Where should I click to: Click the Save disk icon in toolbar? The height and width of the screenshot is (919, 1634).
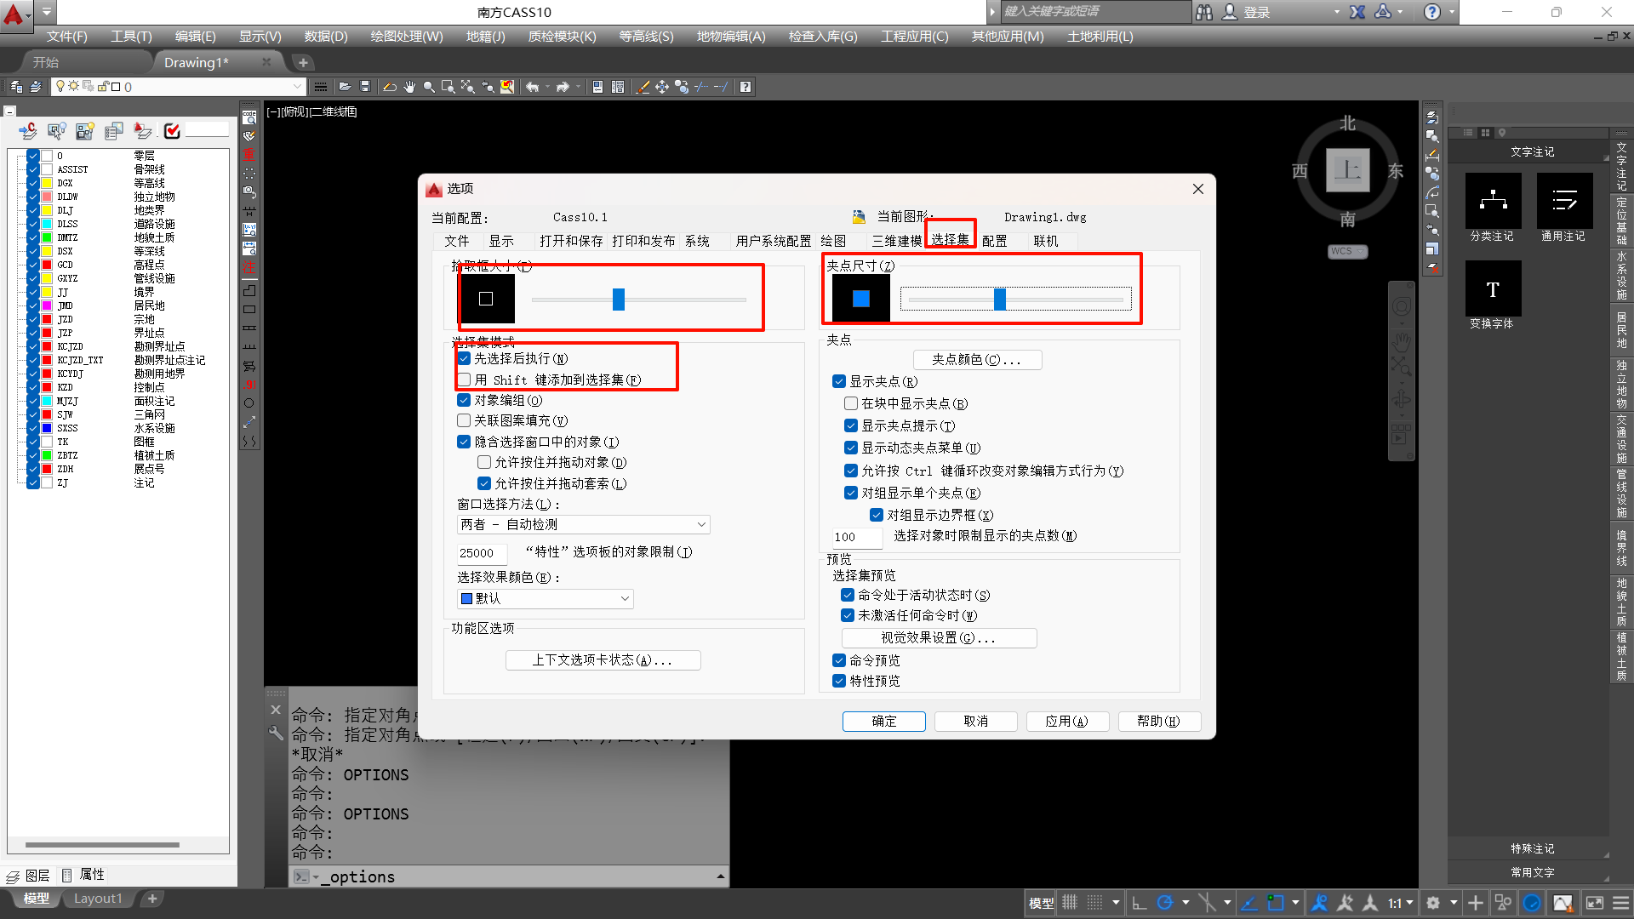pyautogui.click(x=365, y=87)
